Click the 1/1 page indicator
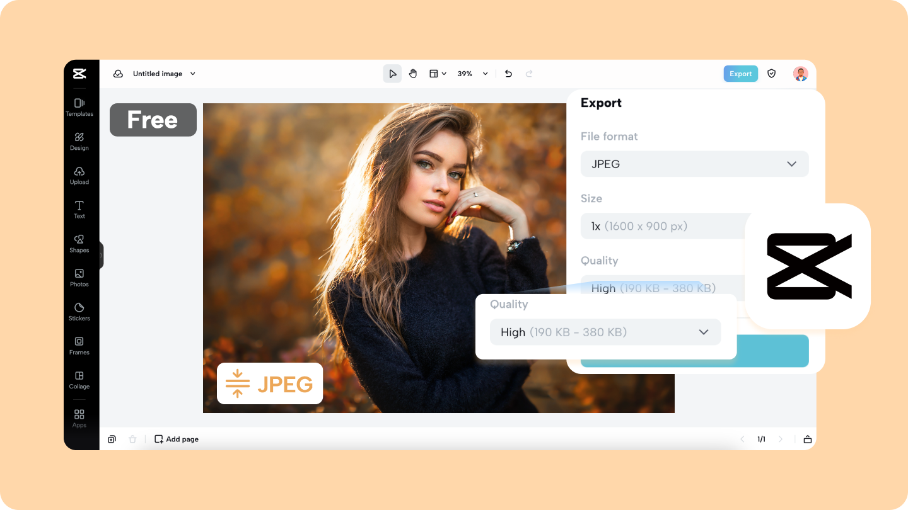This screenshot has width=908, height=510. 761,439
